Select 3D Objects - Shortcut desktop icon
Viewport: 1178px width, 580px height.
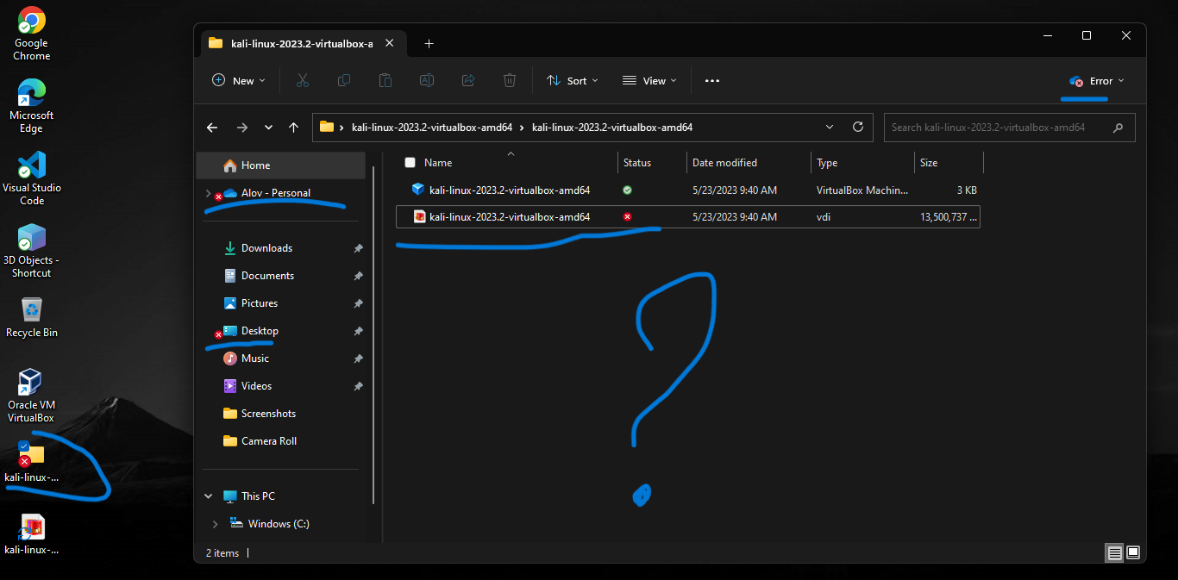32,251
